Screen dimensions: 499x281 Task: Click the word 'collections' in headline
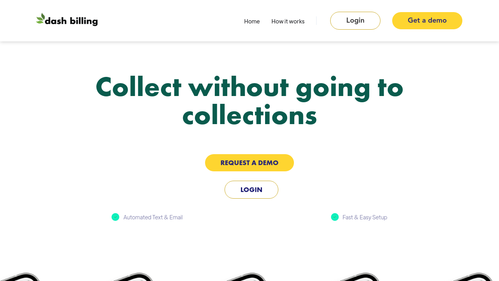[x=249, y=115]
